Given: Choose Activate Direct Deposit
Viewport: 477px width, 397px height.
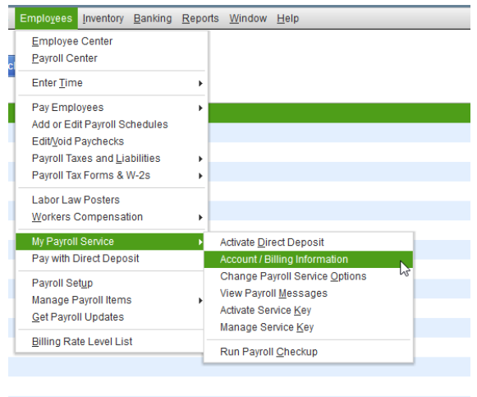Looking at the screenshot, I should [x=309, y=242].
